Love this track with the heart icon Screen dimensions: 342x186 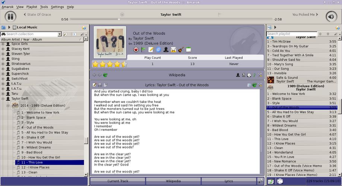point(136,50)
